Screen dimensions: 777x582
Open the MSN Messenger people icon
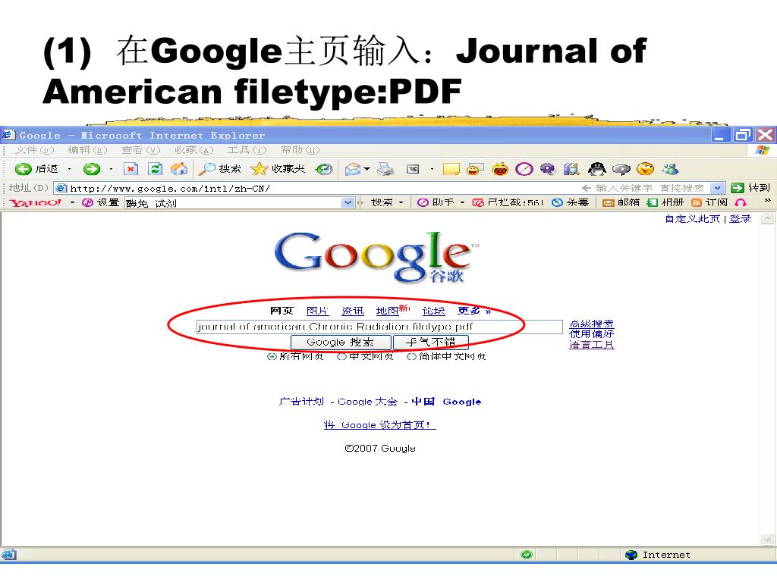[671, 169]
